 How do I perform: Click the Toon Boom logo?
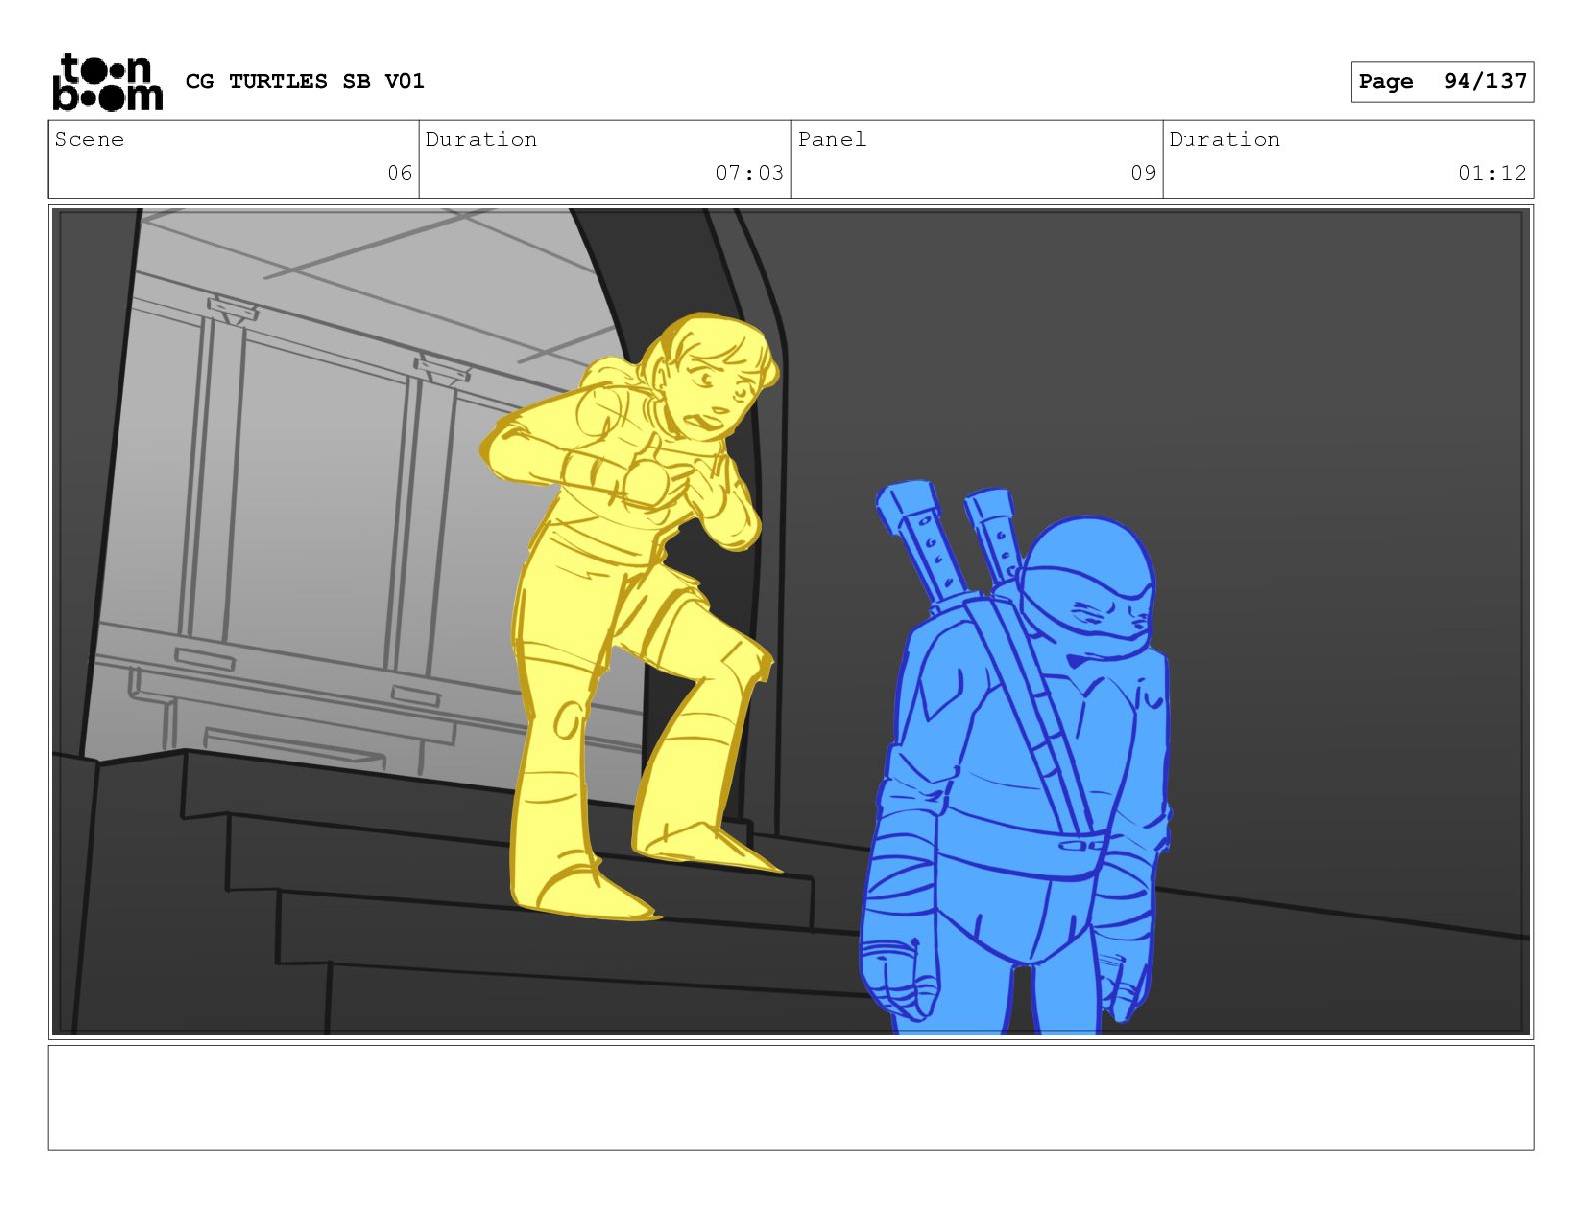[x=107, y=81]
